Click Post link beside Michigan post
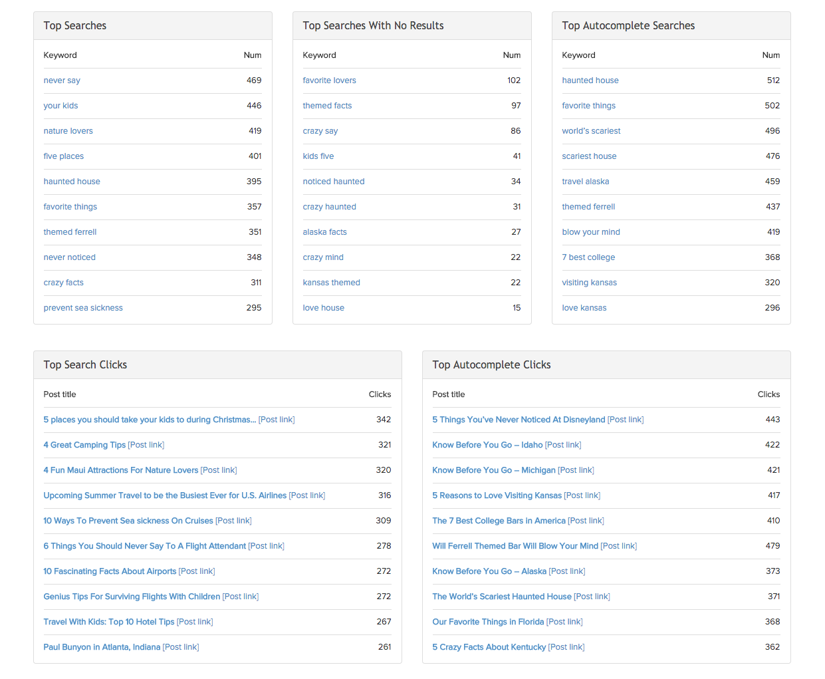This screenshot has width=825, height=679. (x=576, y=470)
